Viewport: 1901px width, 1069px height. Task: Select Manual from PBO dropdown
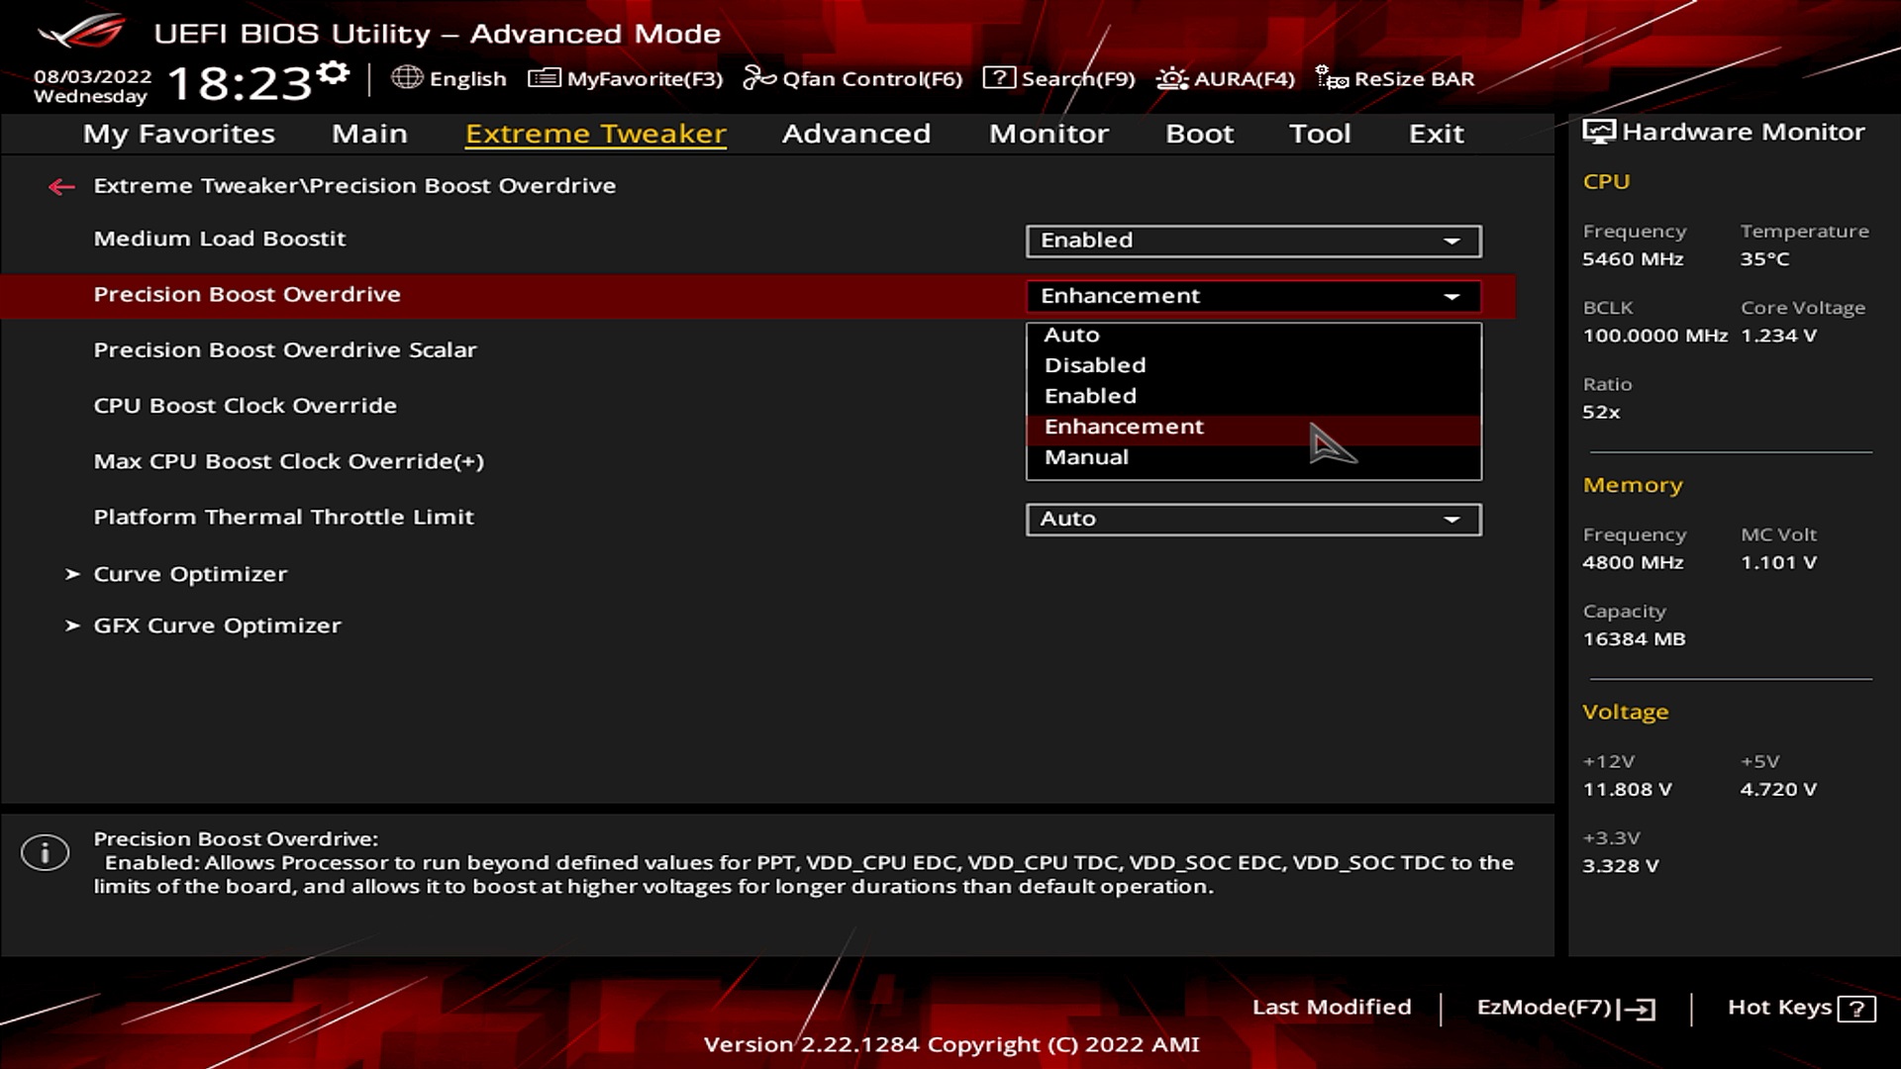(1086, 455)
